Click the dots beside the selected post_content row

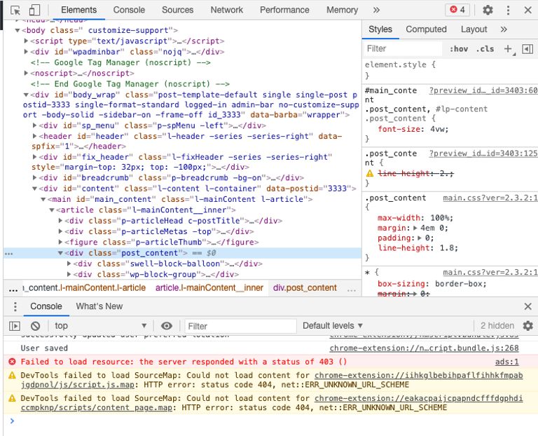(x=9, y=253)
